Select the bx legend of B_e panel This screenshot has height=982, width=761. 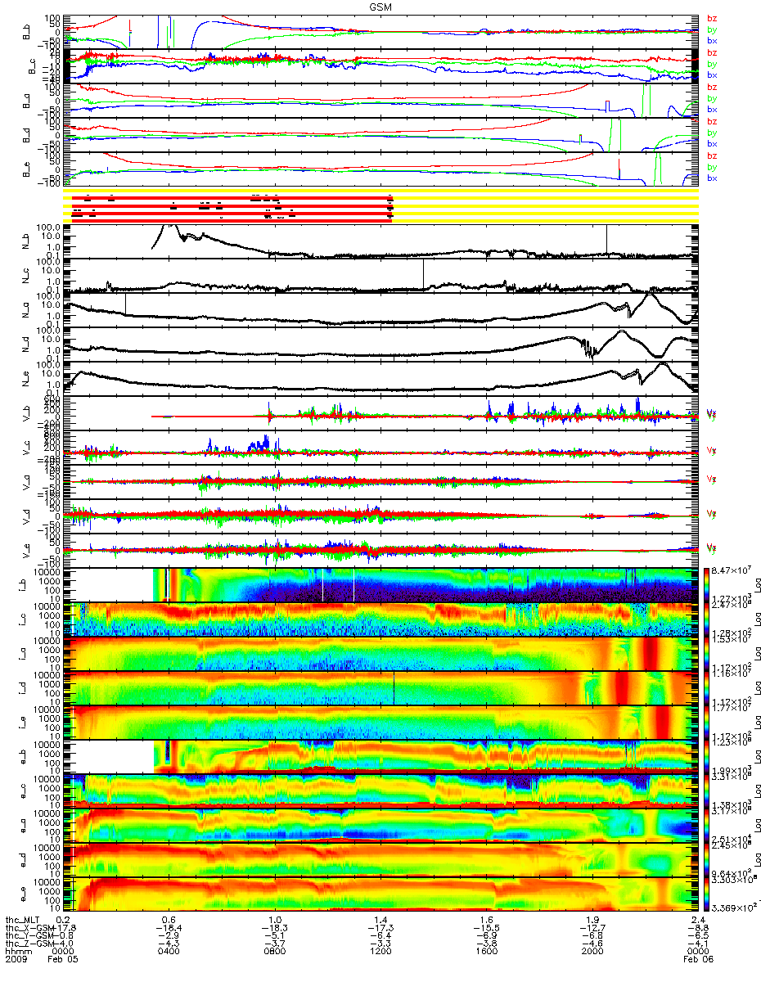[x=712, y=178]
